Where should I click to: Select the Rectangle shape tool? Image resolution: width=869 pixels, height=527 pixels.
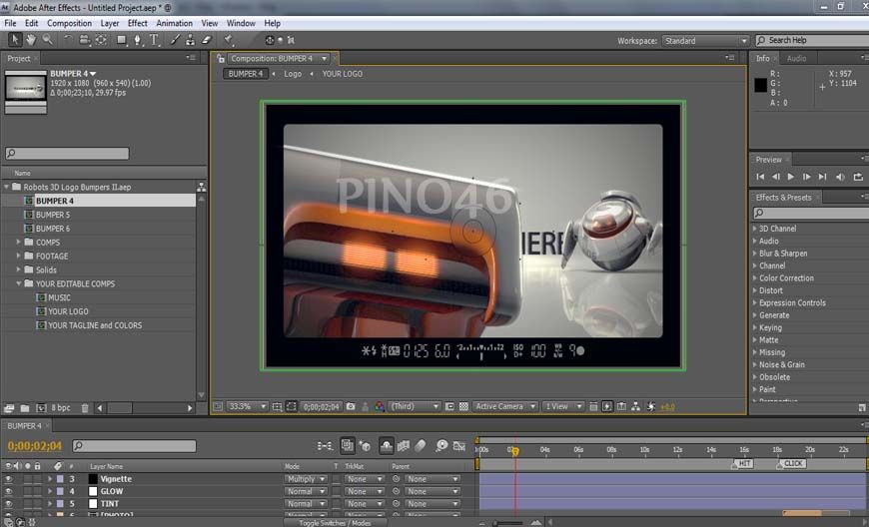tap(121, 40)
